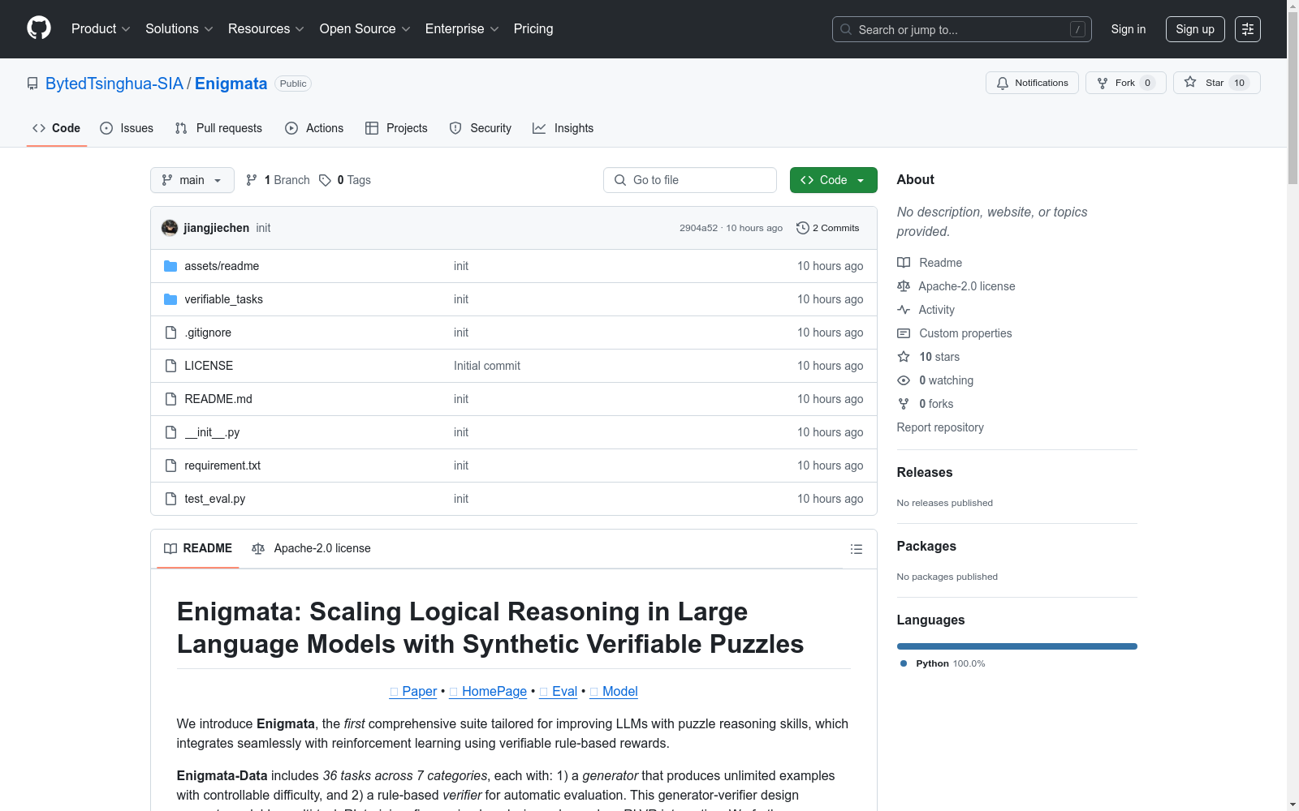
Task: Switch to the Security tab
Action: 481,128
